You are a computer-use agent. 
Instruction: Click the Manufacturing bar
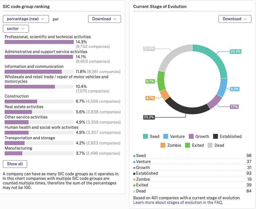coord(13,153)
